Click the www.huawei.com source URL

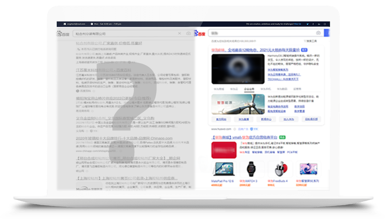click(x=221, y=129)
